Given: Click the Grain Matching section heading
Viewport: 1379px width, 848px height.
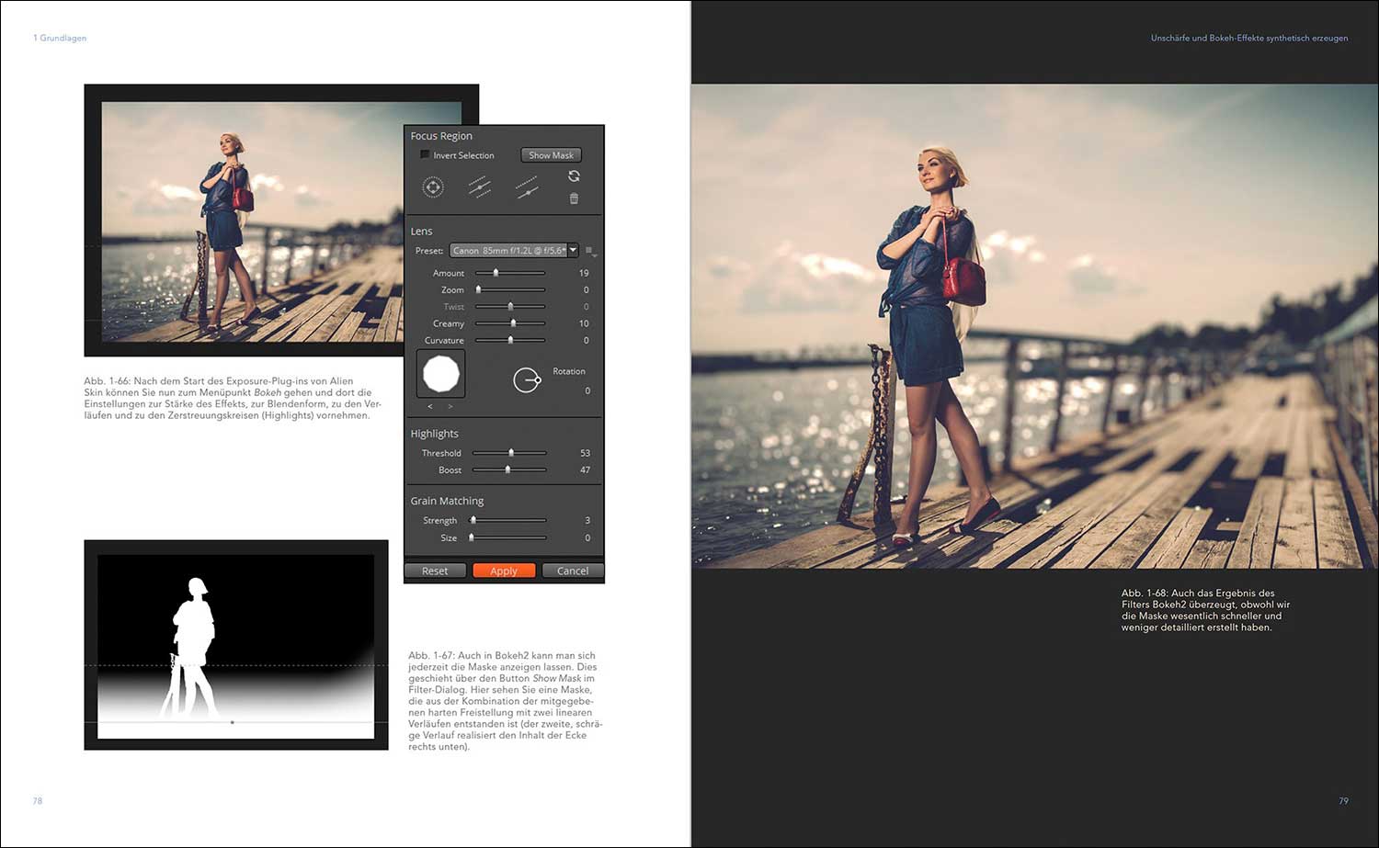Looking at the screenshot, I should coord(447,501).
